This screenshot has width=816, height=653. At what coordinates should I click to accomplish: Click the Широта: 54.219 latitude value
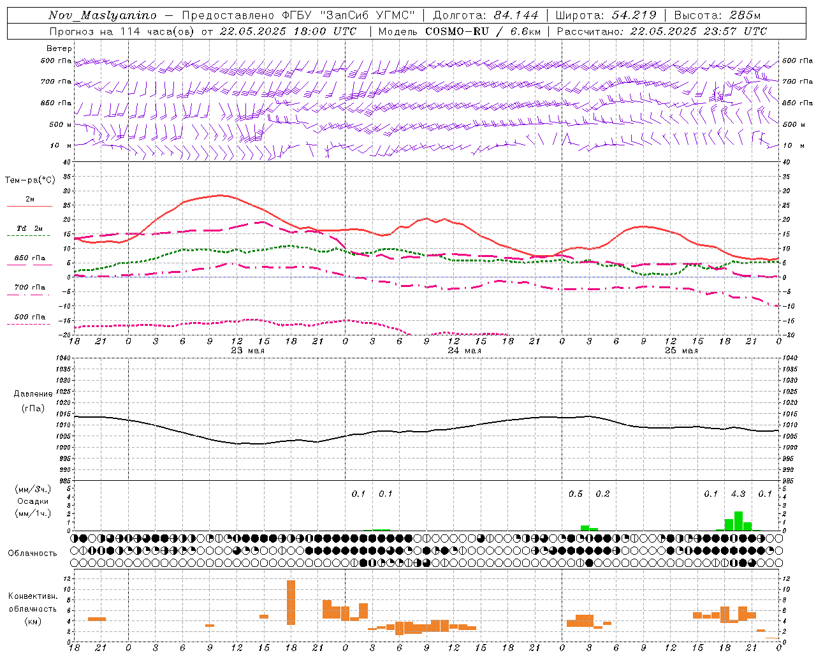click(606, 15)
